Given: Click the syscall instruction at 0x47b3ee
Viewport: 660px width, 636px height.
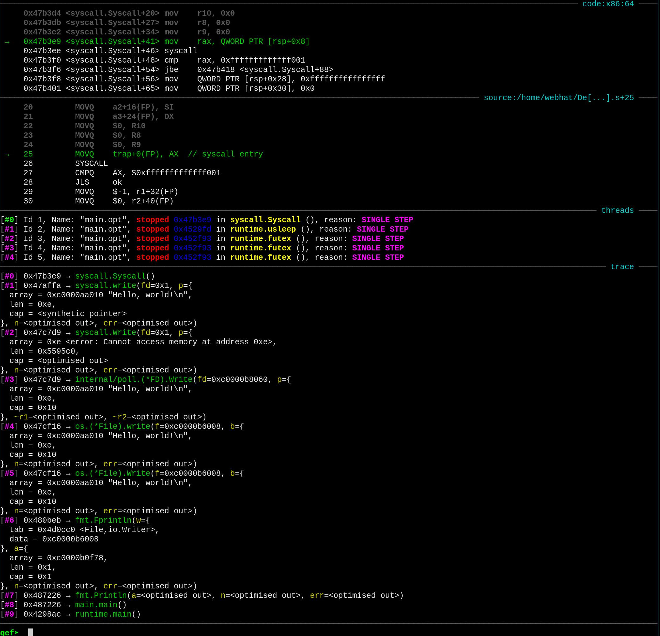Looking at the screenshot, I should click(x=181, y=51).
